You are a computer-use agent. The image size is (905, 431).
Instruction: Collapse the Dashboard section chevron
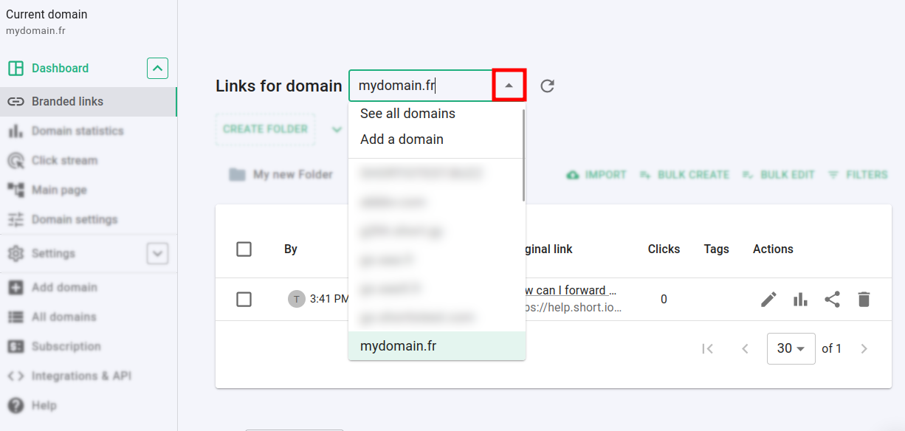point(157,69)
